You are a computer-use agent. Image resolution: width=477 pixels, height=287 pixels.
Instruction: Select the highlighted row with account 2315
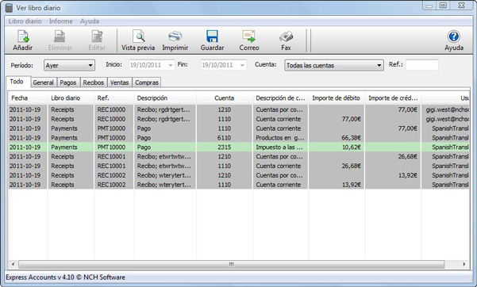pos(239,147)
